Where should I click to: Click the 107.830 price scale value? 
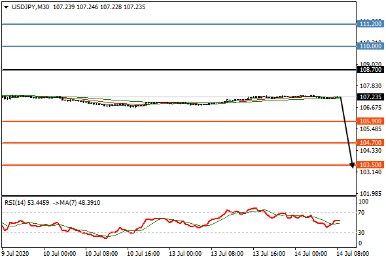370,86
